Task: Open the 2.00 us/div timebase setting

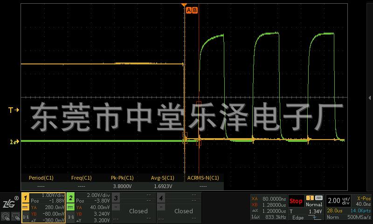Action: coord(338,201)
